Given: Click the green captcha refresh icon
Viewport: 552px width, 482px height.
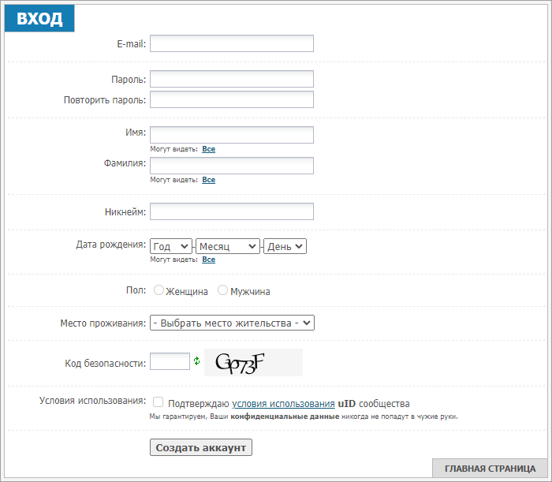Looking at the screenshot, I should click(x=197, y=361).
